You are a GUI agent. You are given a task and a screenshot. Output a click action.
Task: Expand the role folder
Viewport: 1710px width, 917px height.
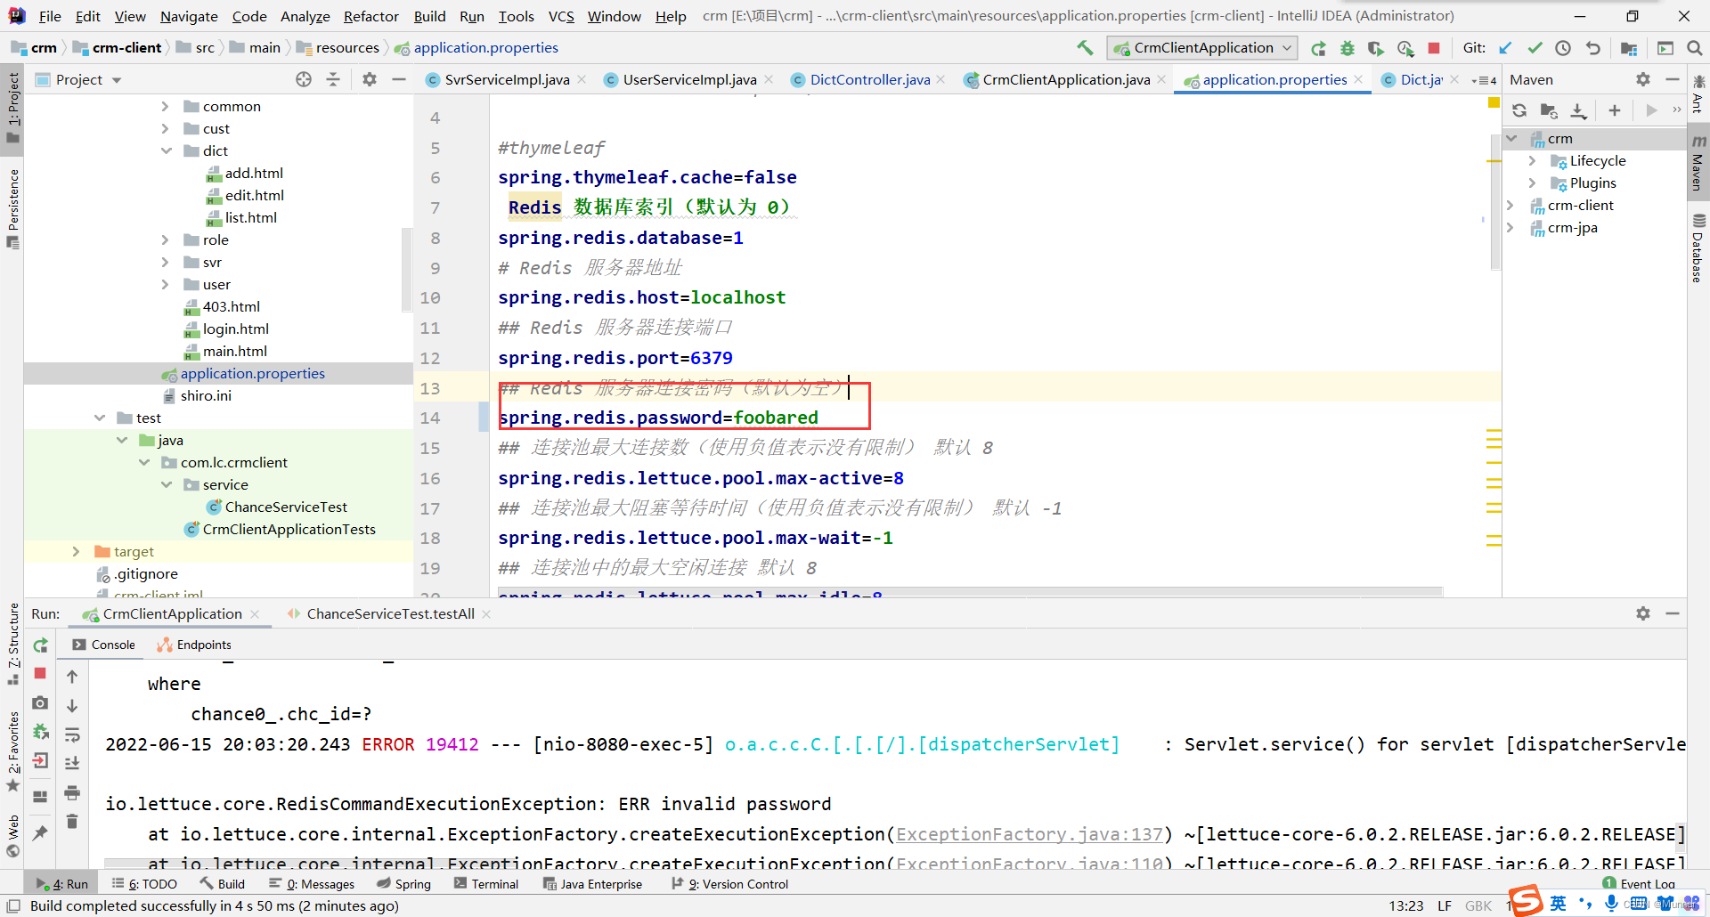pyautogui.click(x=165, y=239)
